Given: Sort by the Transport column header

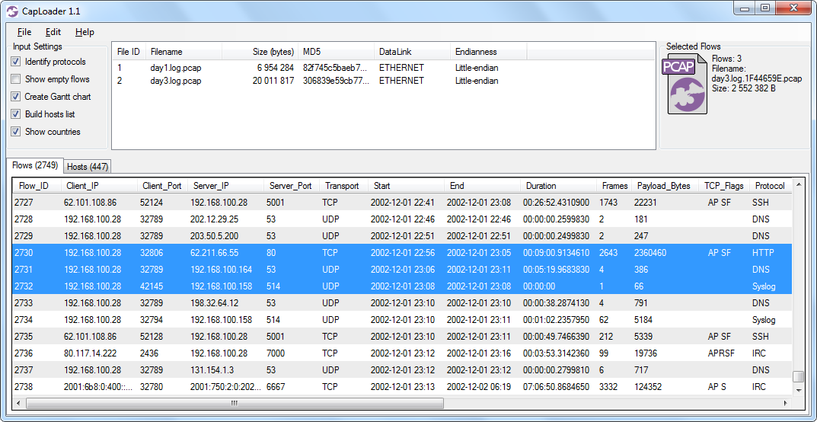Looking at the screenshot, I should point(344,186).
